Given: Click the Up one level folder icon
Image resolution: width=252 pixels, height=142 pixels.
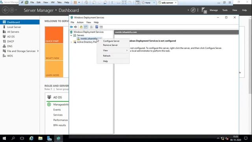Looking at the screenshot, I should click(x=81, y=27).
